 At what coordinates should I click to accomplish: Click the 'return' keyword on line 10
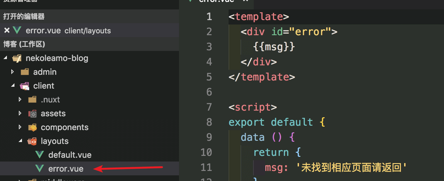pos(271,152)
